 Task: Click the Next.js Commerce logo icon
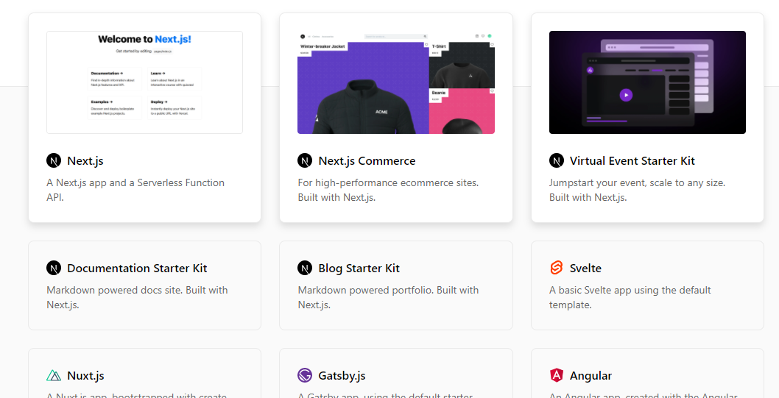click(x=305, y=160)
